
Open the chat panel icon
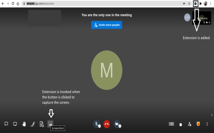[6, 124]
